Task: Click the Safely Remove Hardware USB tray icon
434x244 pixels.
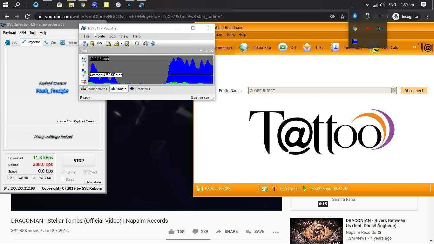Action: click(x=368, y=16)
